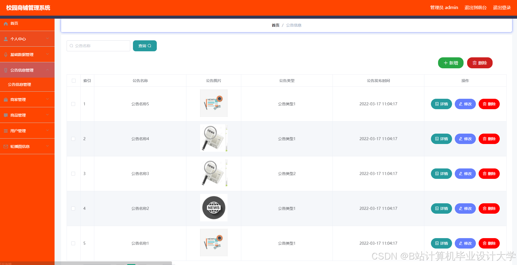The width and height of the screenshot is (517, 265).
Task: Click the green 新增 button
Action: pyautogui.click(x=451, y=63)
